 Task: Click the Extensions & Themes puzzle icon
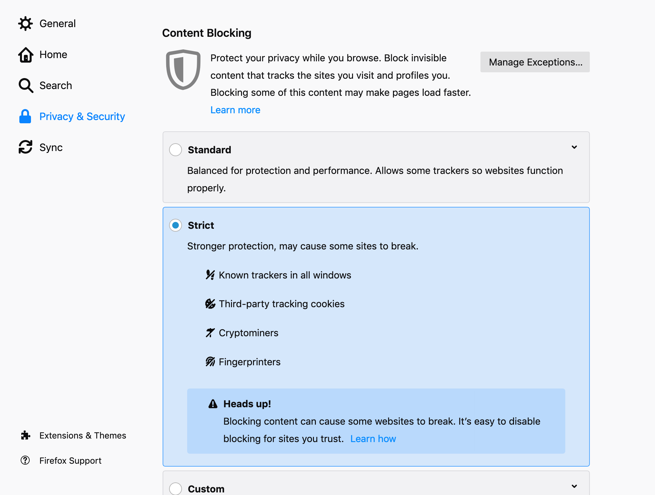click(x=25, y=435)
